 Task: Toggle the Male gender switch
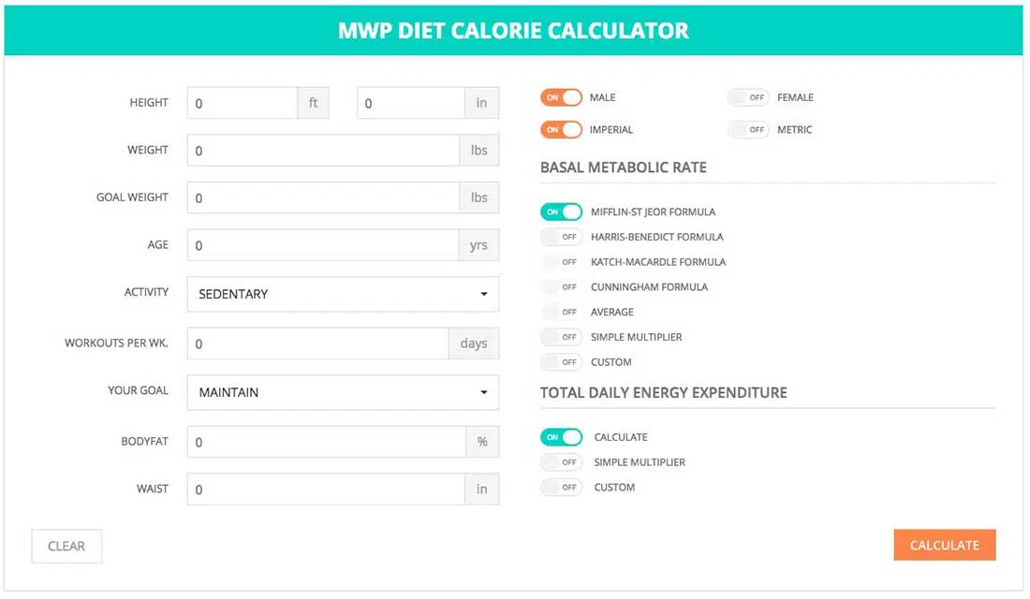pyautogui.click(x=561, y=97)
